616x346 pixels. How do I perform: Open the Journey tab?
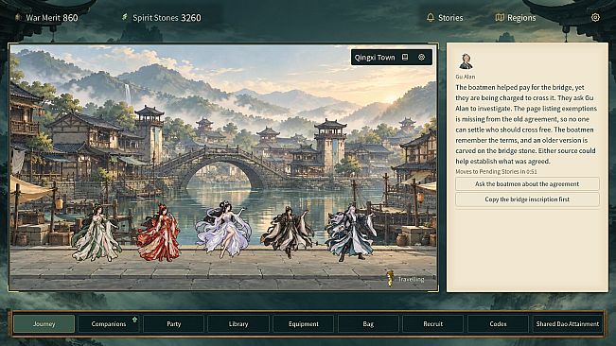(44, 324)
